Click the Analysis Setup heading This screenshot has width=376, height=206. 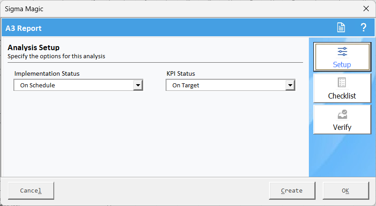click(x=34, y=47)
